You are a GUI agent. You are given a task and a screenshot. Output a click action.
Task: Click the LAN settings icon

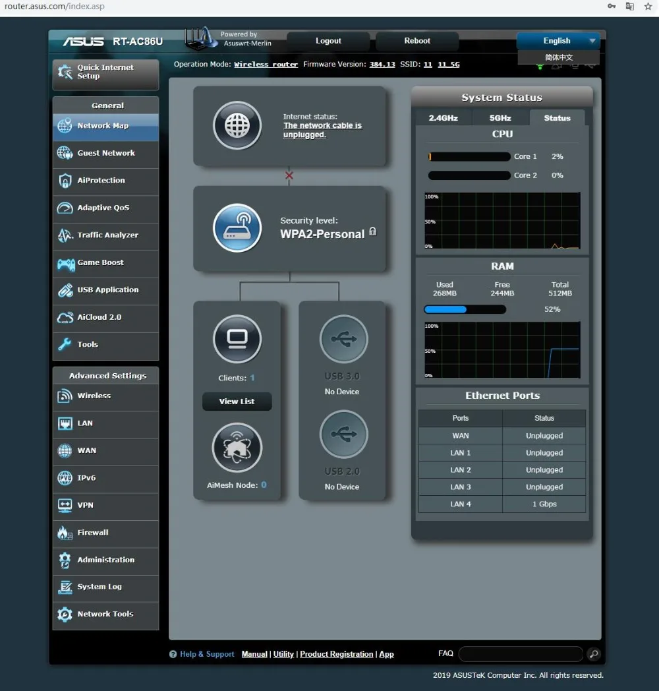(65, 423)
